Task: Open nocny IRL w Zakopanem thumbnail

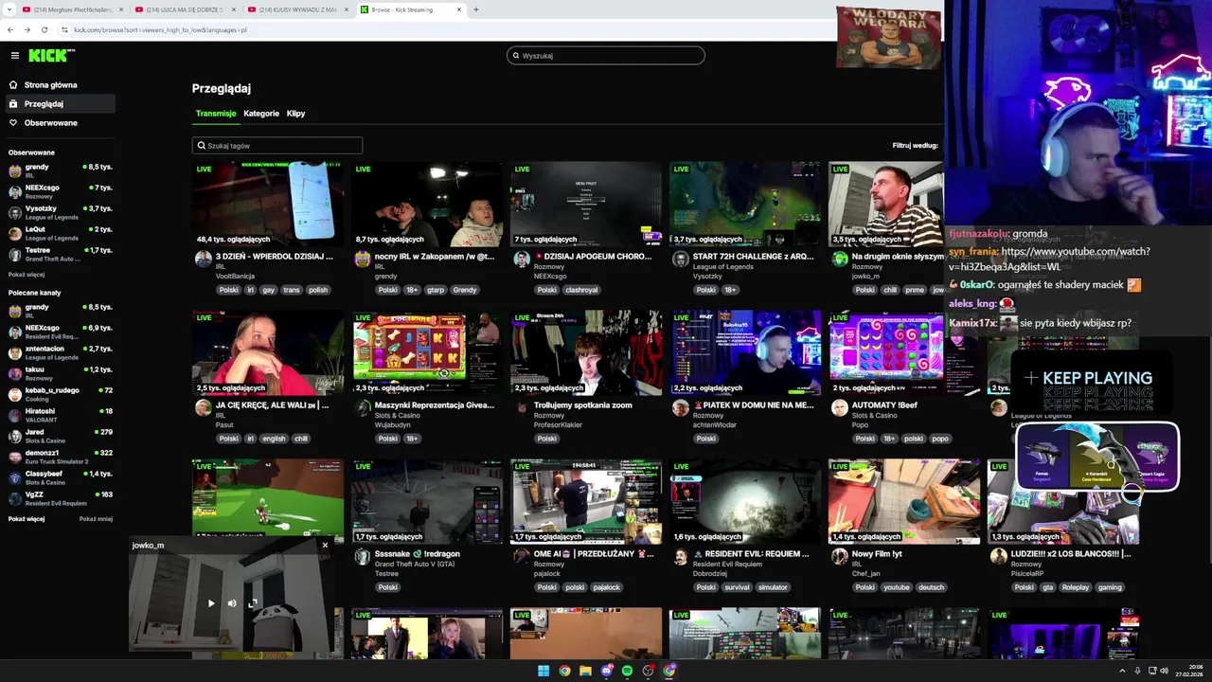Action: point(427,204)
